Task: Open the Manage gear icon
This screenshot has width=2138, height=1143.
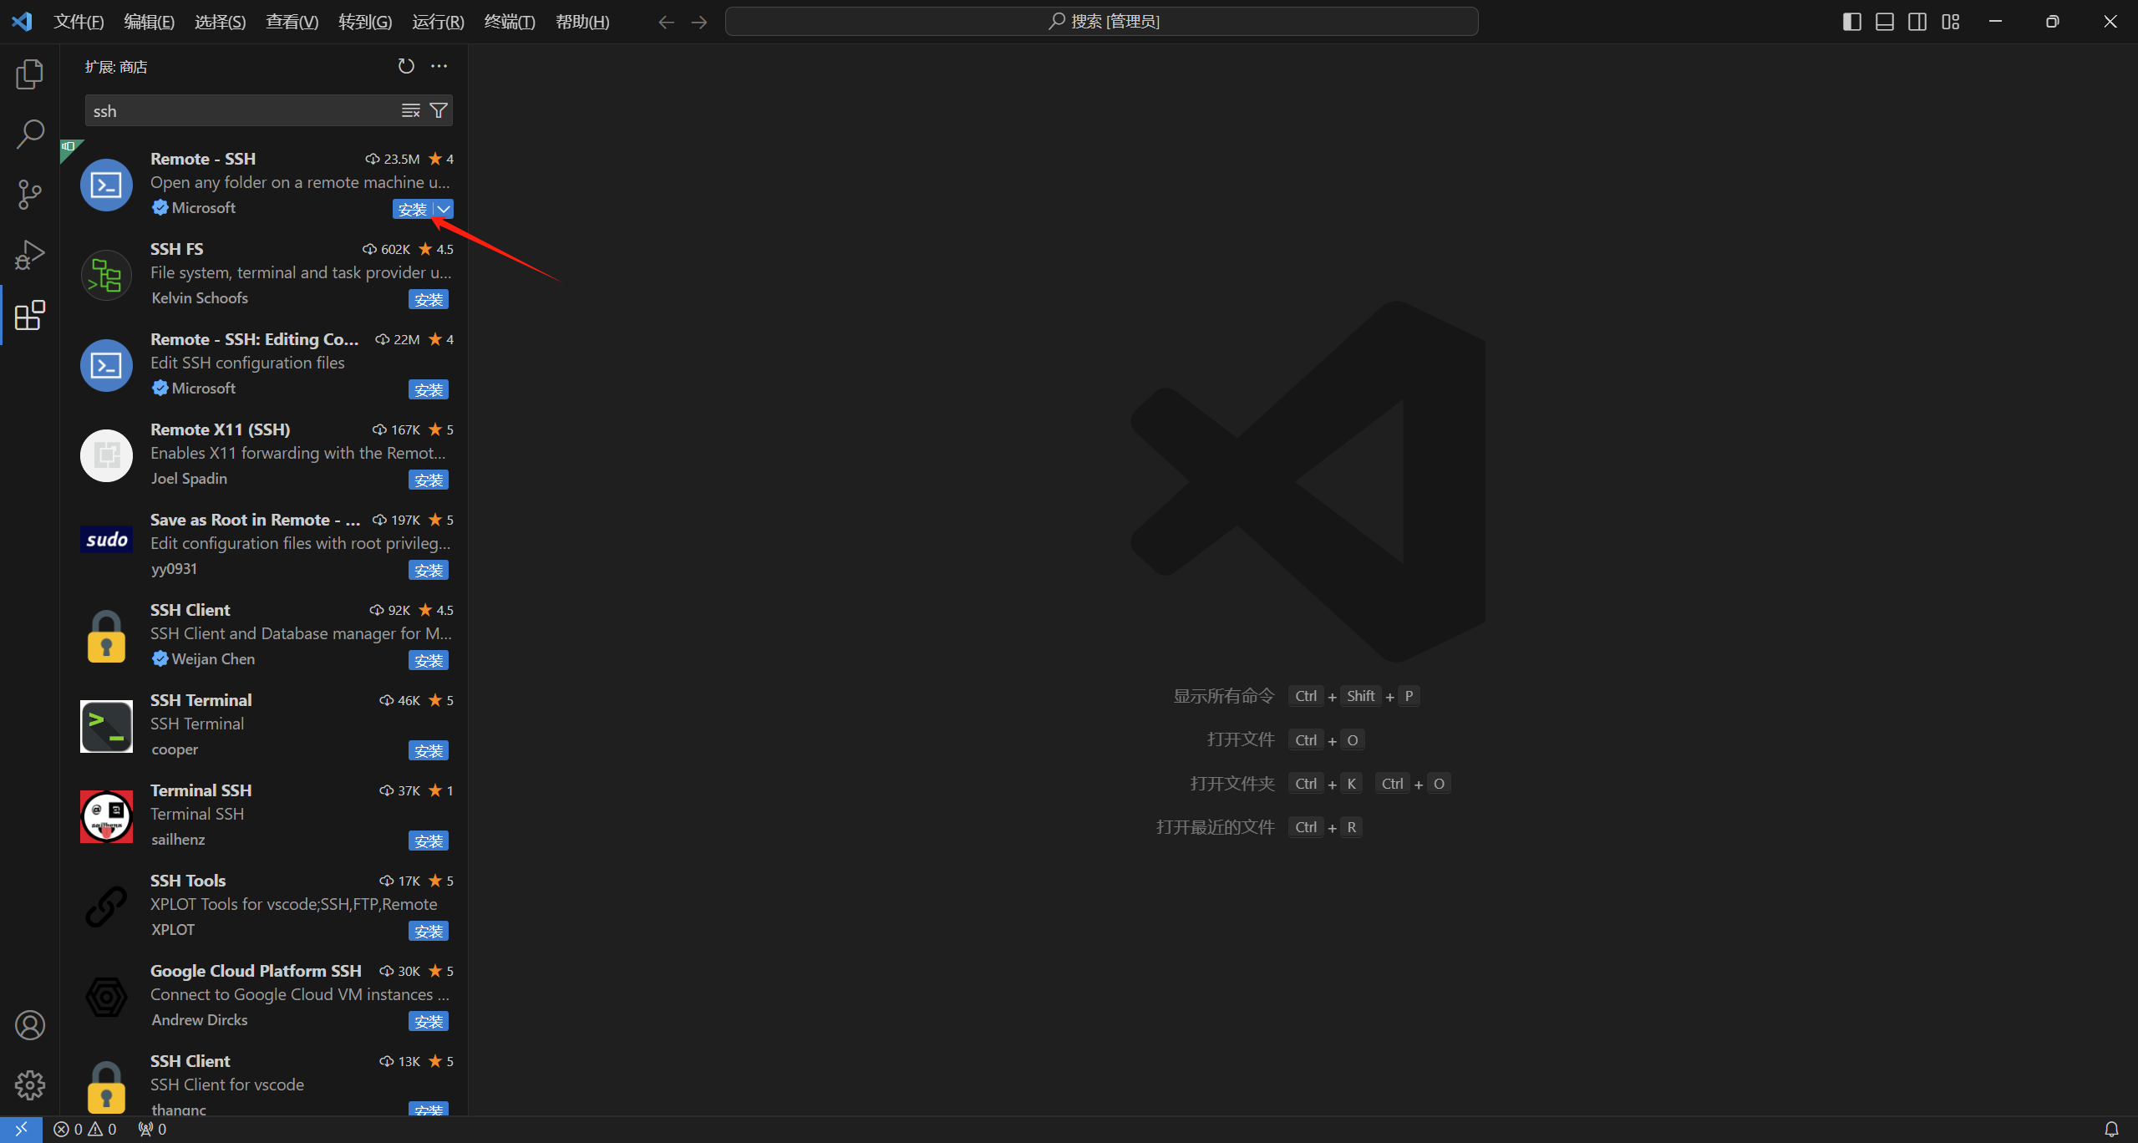Action: coord(29,1085)
